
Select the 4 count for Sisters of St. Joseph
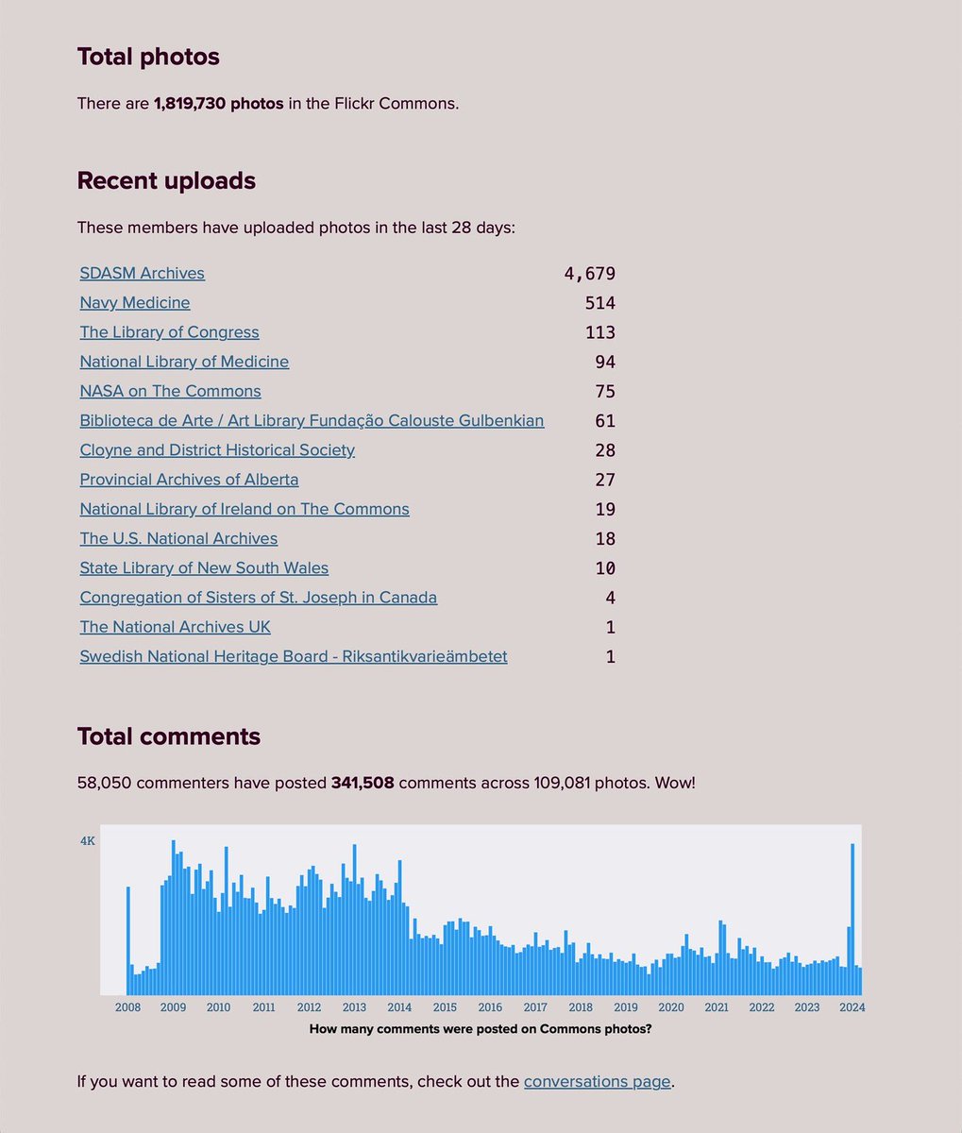pyautogui.click(x=611, y=598)
